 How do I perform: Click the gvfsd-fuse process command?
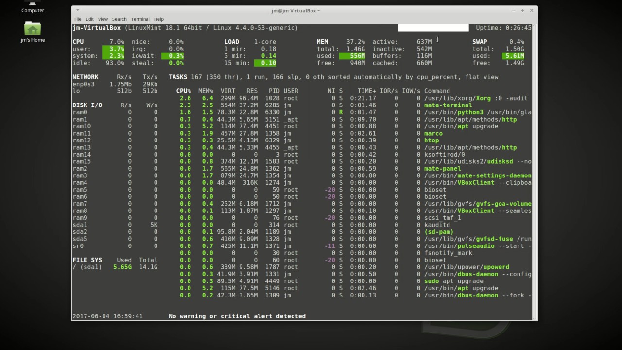pos(478,239)
